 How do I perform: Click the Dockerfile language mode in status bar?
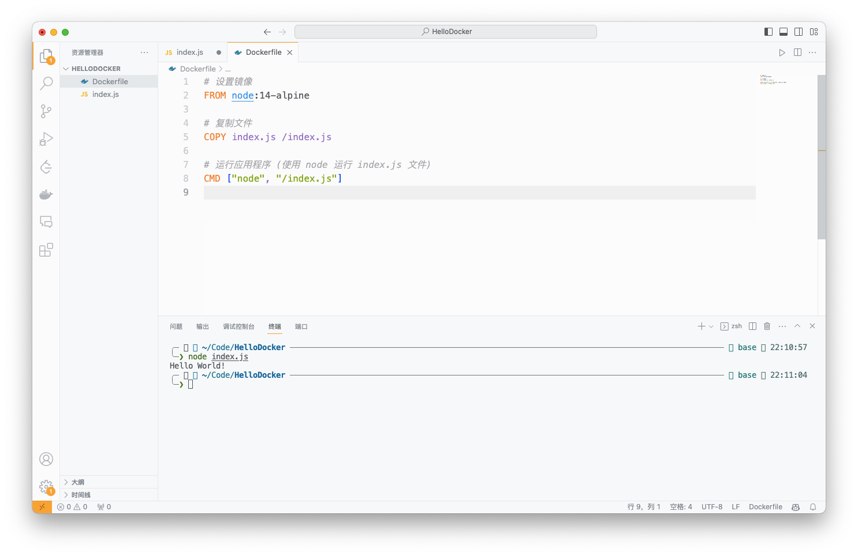pyautogui.click(x=765, y=507)
